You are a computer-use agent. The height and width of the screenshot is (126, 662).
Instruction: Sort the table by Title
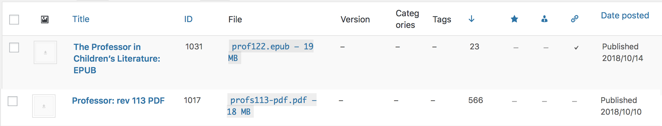tap(81, 19)
